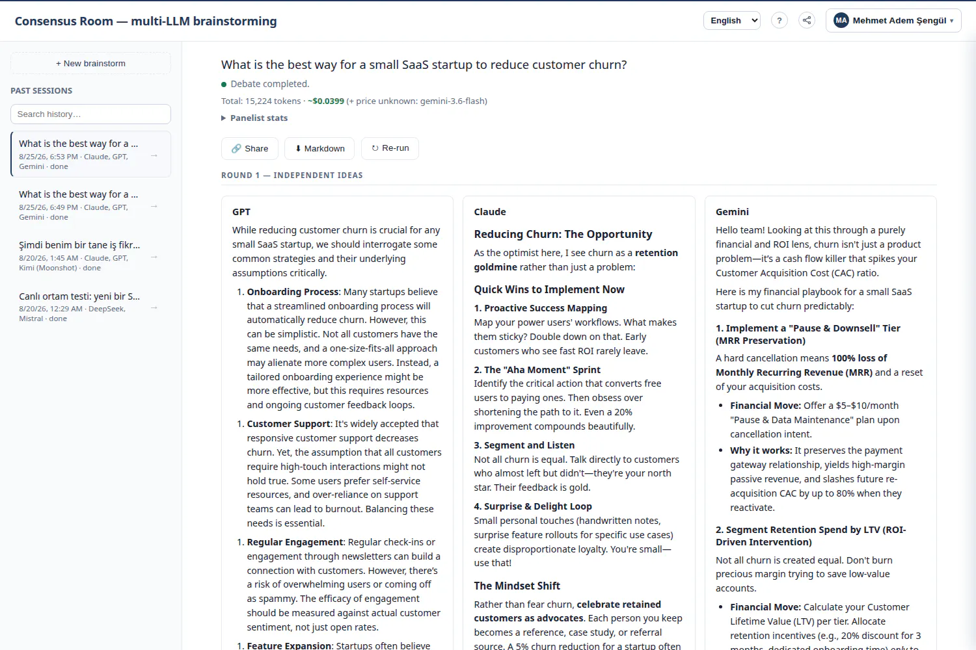Click 'Reducing Churn: The Opportunity' heading

tap(563, 234)
